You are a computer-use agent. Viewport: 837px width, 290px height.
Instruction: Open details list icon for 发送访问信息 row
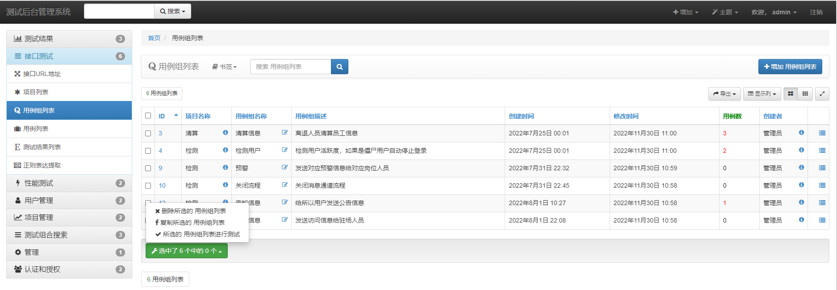click(x=822, y=220)
